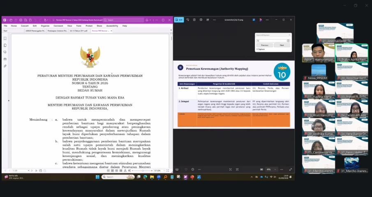The image size is (372, 197).
Task: Open the Bookmarks panel icon
Action: coord(5,39)
